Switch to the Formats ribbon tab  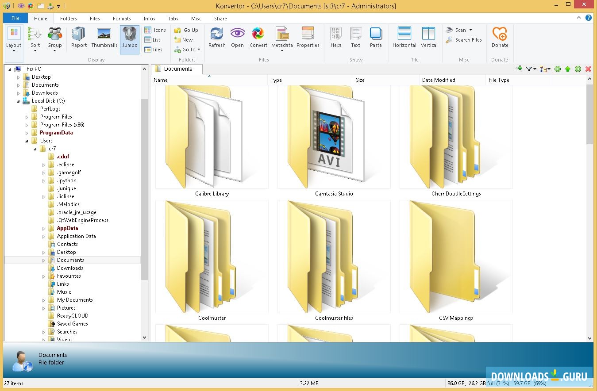click(x=122, y=19)
